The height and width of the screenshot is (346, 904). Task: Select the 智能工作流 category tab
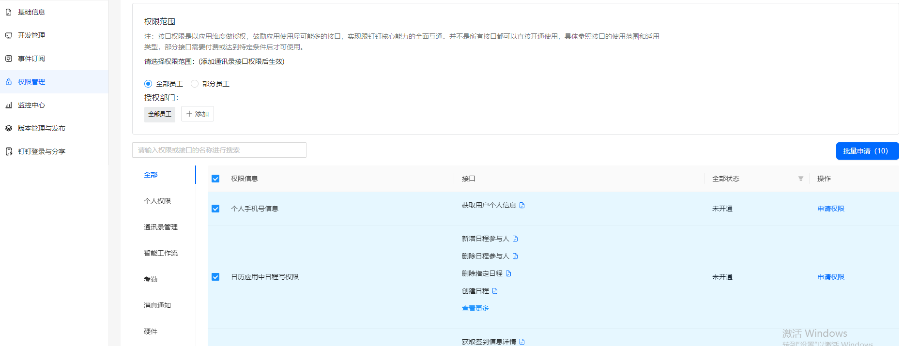(161, 253)
